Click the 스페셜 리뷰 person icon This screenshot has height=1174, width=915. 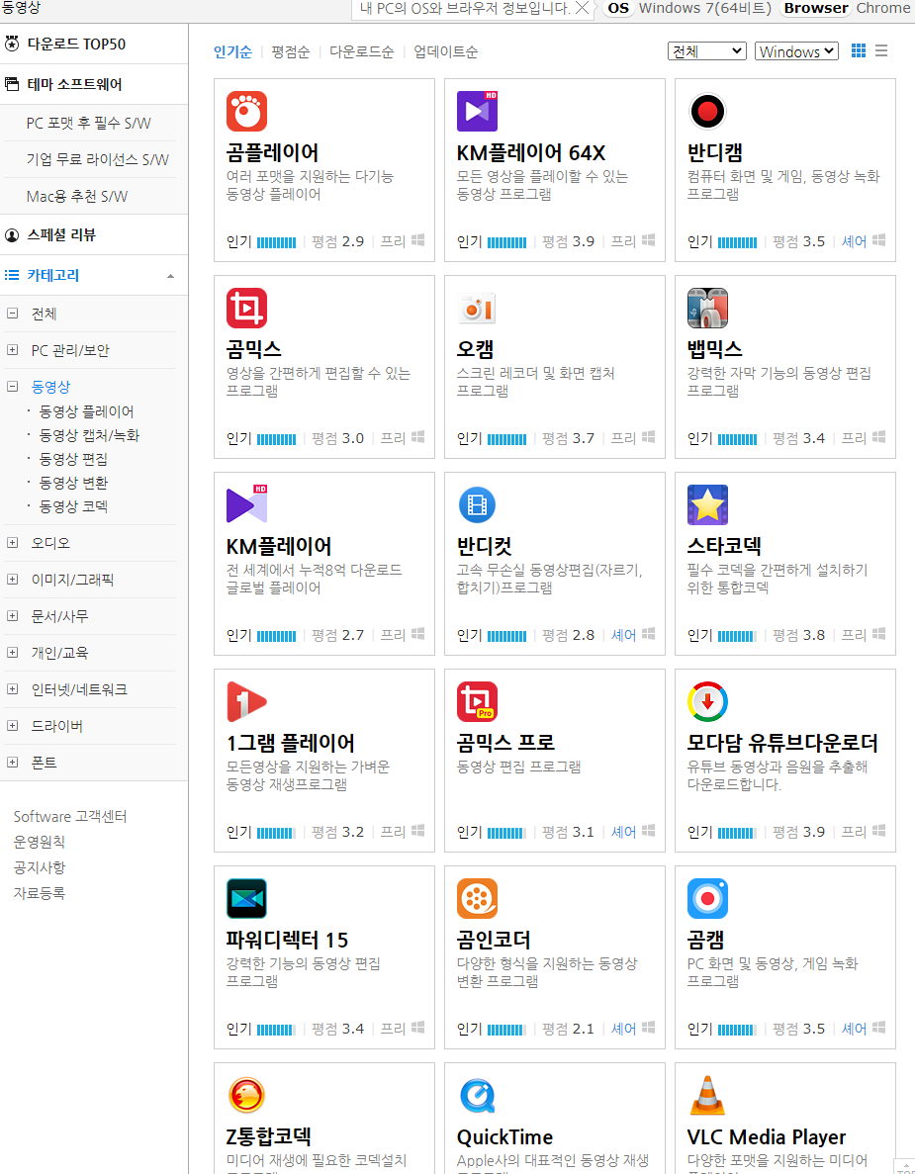[12, 235]
